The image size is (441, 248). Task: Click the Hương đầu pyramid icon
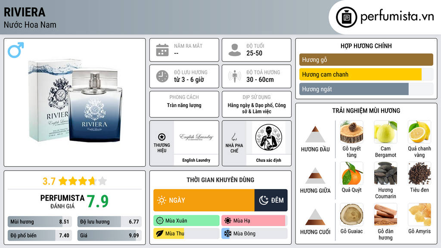(315, 134)
